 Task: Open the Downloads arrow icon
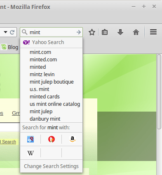120,33
